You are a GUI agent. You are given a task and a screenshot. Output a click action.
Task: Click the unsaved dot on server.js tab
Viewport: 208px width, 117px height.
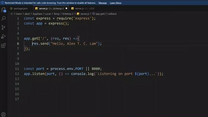(66, 8)
